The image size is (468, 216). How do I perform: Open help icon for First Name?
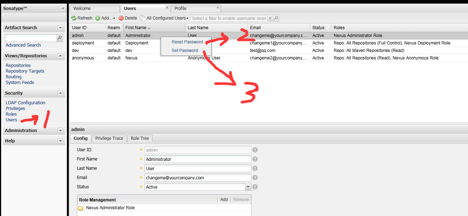(255, 159)
